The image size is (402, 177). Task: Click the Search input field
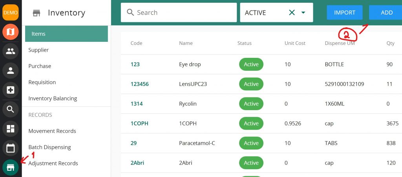point(179,13)
